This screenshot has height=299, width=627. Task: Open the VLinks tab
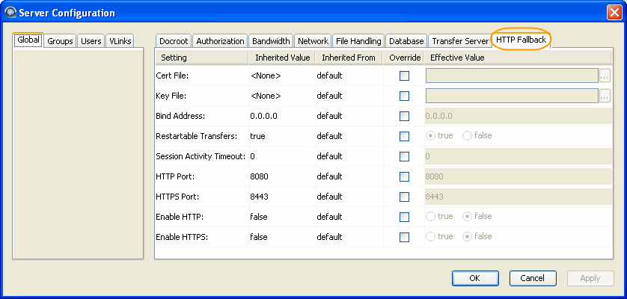point(120,41)
